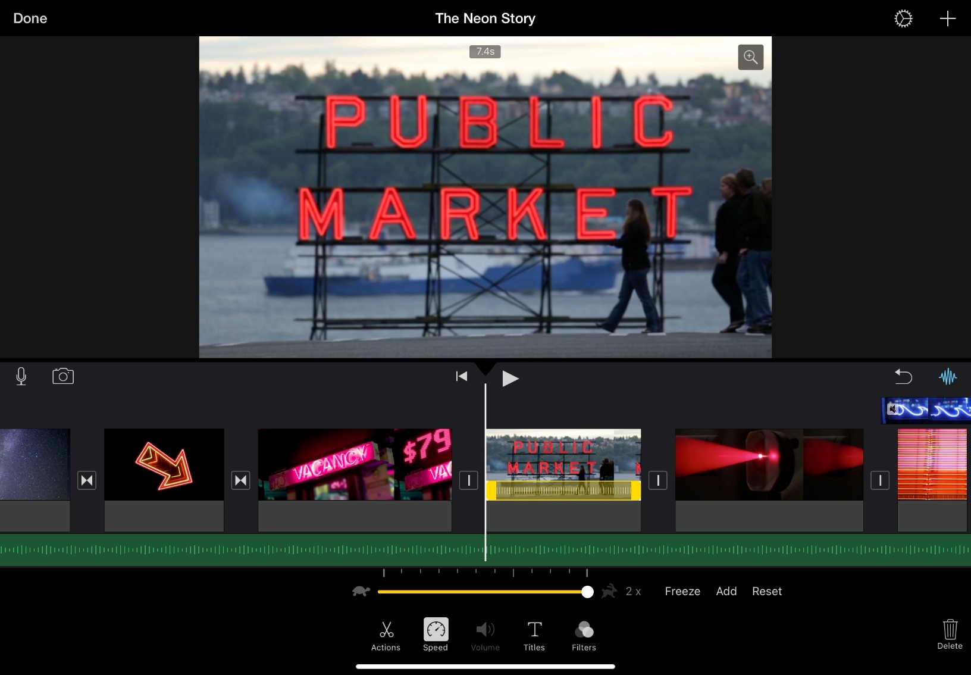Switch to the Filters tab
Screen dimensions: 971x675
pyautogui.click(x=584, y=635)
